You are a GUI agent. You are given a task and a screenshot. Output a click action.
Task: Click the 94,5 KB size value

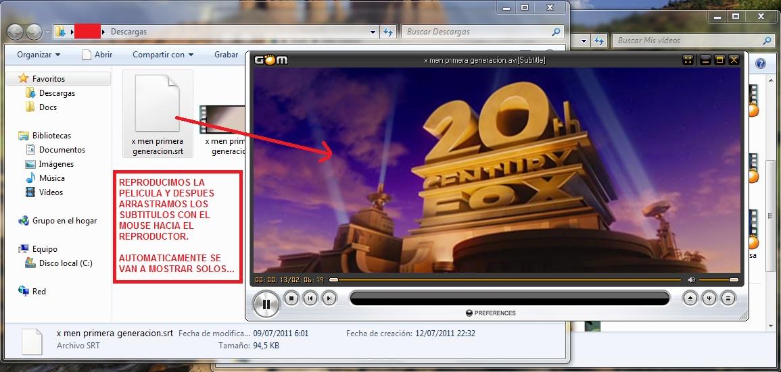coord(266,345)
